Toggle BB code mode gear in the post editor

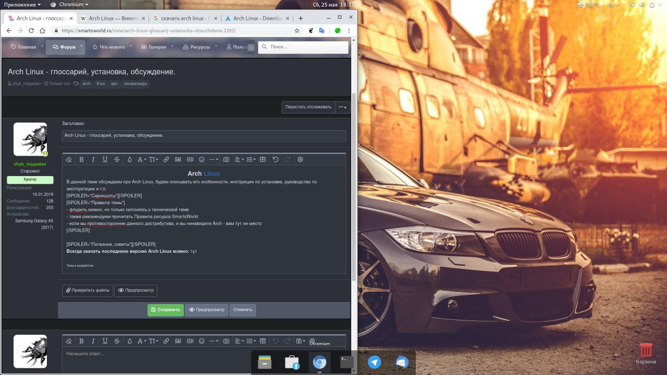click(300, 159)
